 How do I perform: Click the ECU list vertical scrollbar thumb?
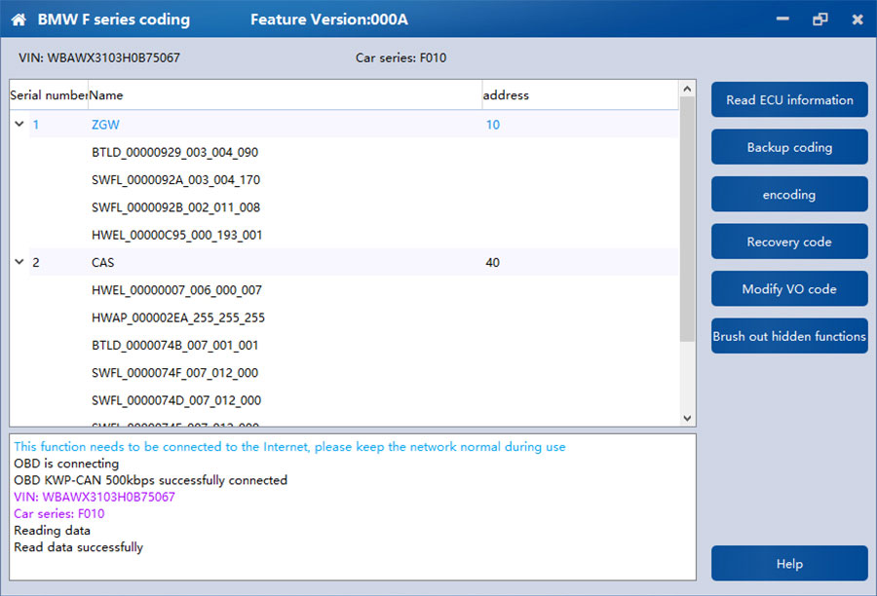pos(687,218)
